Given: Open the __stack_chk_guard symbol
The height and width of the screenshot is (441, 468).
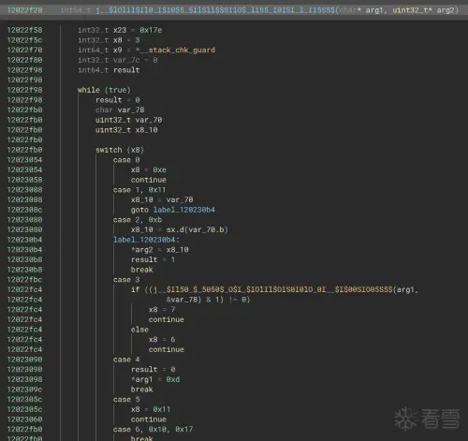Looking at the screenshot, I should click(x=177, y=51).
